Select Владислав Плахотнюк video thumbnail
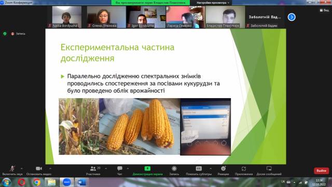Screen dimensions: 332x187 click(225, 17)
